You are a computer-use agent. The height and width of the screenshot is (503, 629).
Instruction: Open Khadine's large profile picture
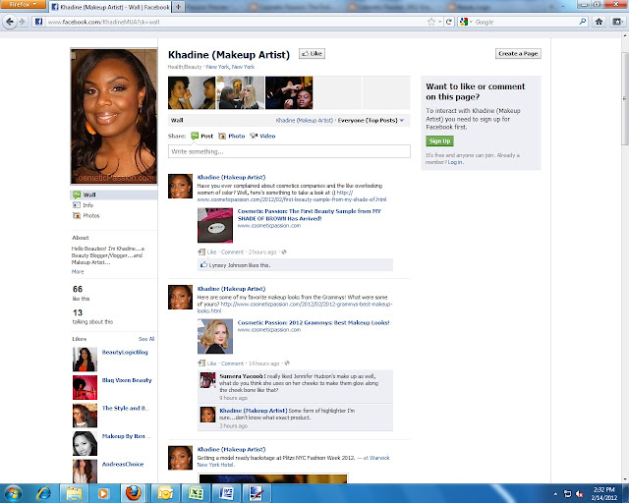tap(114, 116)
